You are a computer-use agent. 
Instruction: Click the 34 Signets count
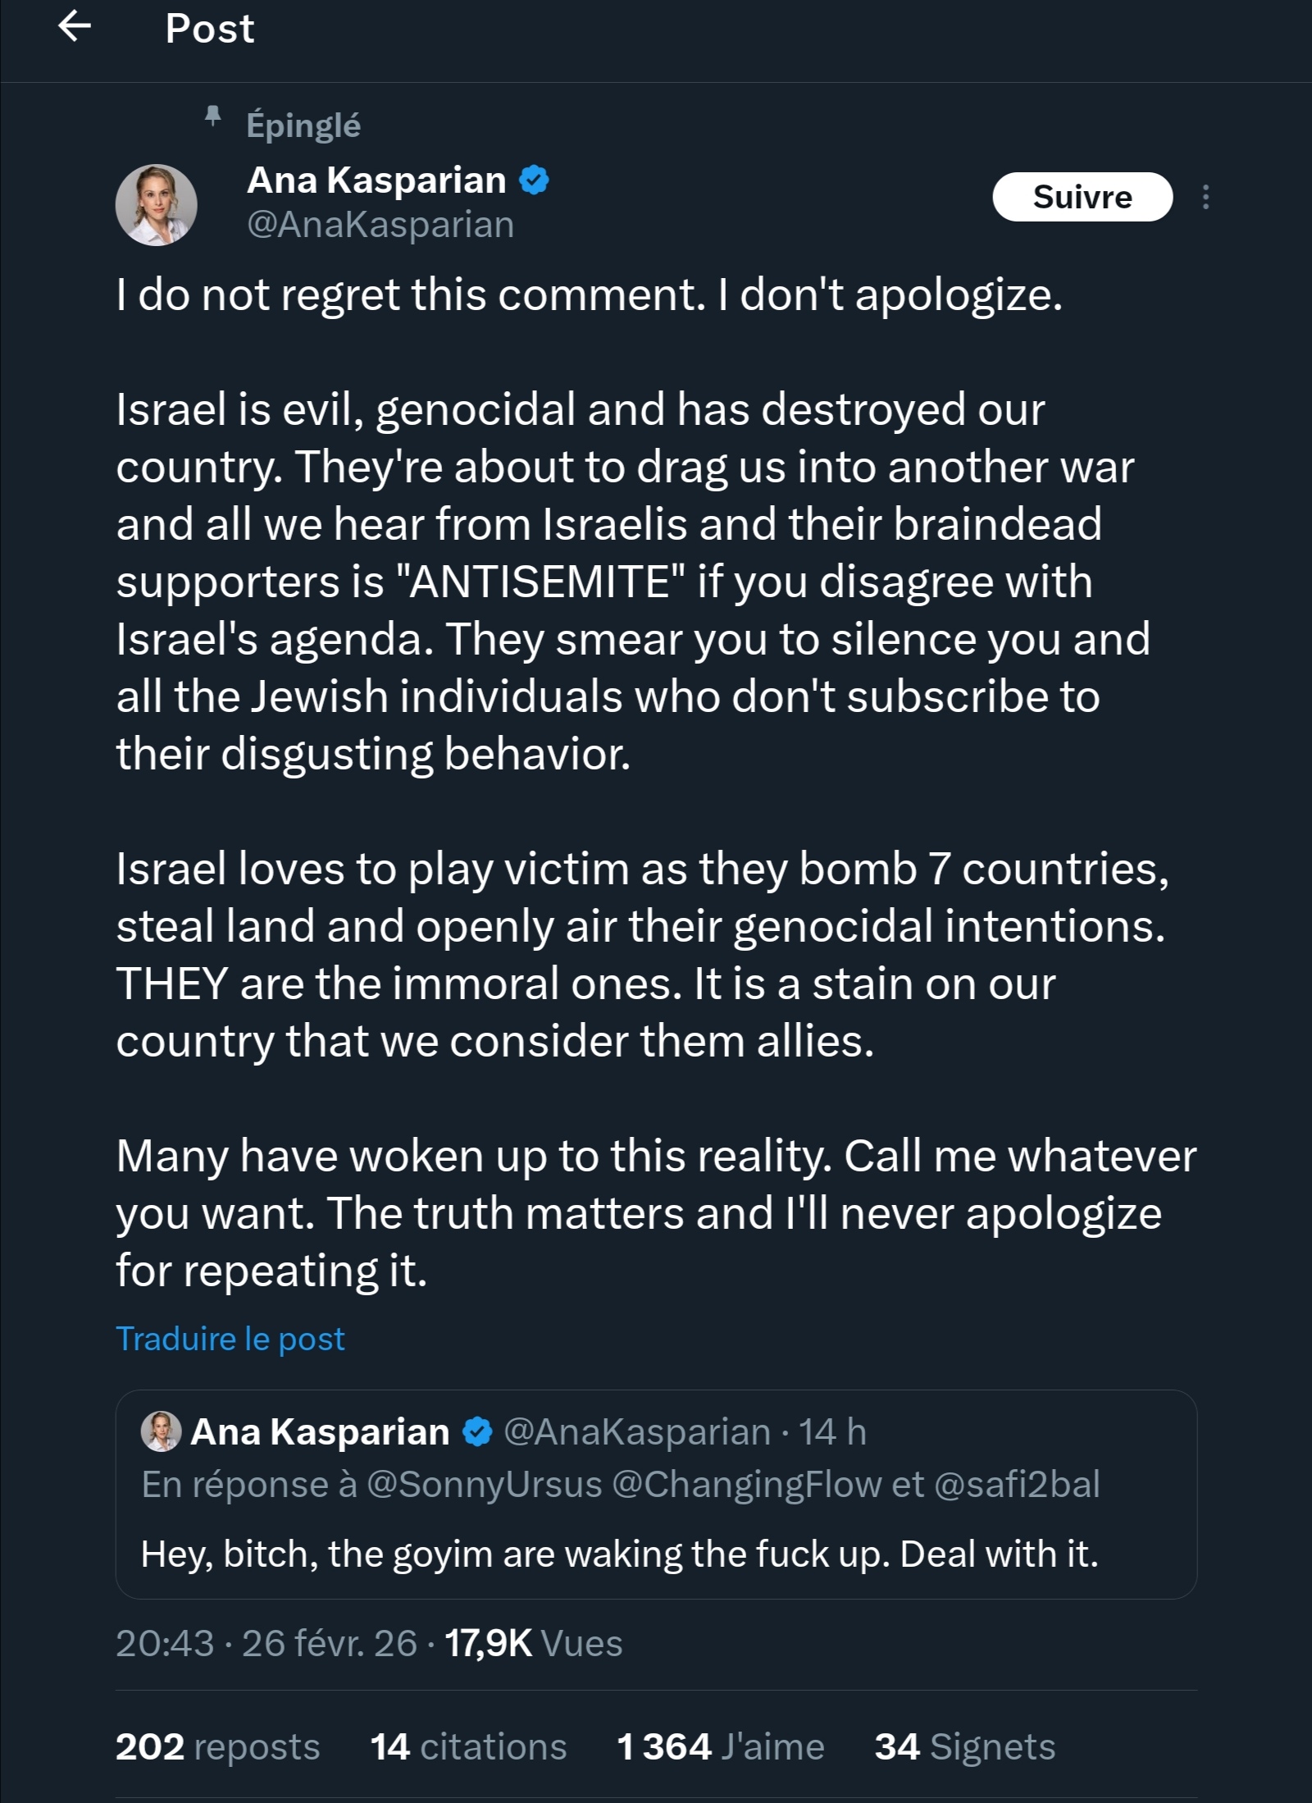[x=964, y=1746]
